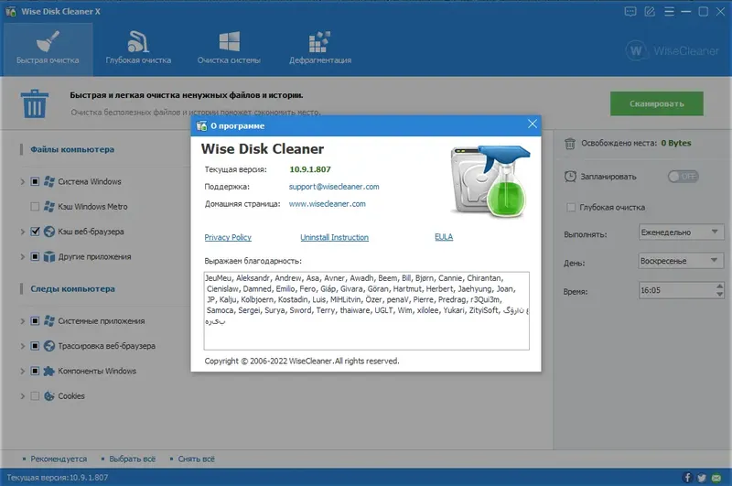Click the Система Windows flag icon

coord(49,181)
